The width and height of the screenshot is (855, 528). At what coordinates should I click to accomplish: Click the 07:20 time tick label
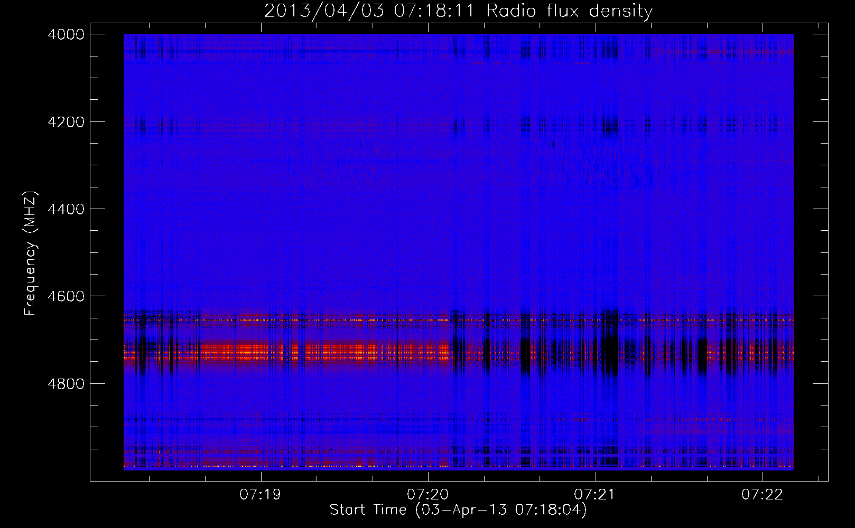(x=428, y=495)
